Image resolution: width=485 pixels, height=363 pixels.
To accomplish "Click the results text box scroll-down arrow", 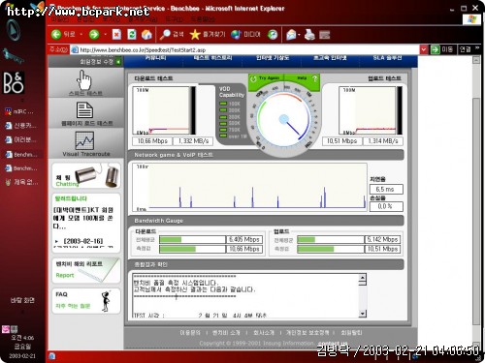I will [x=363, y=313].
